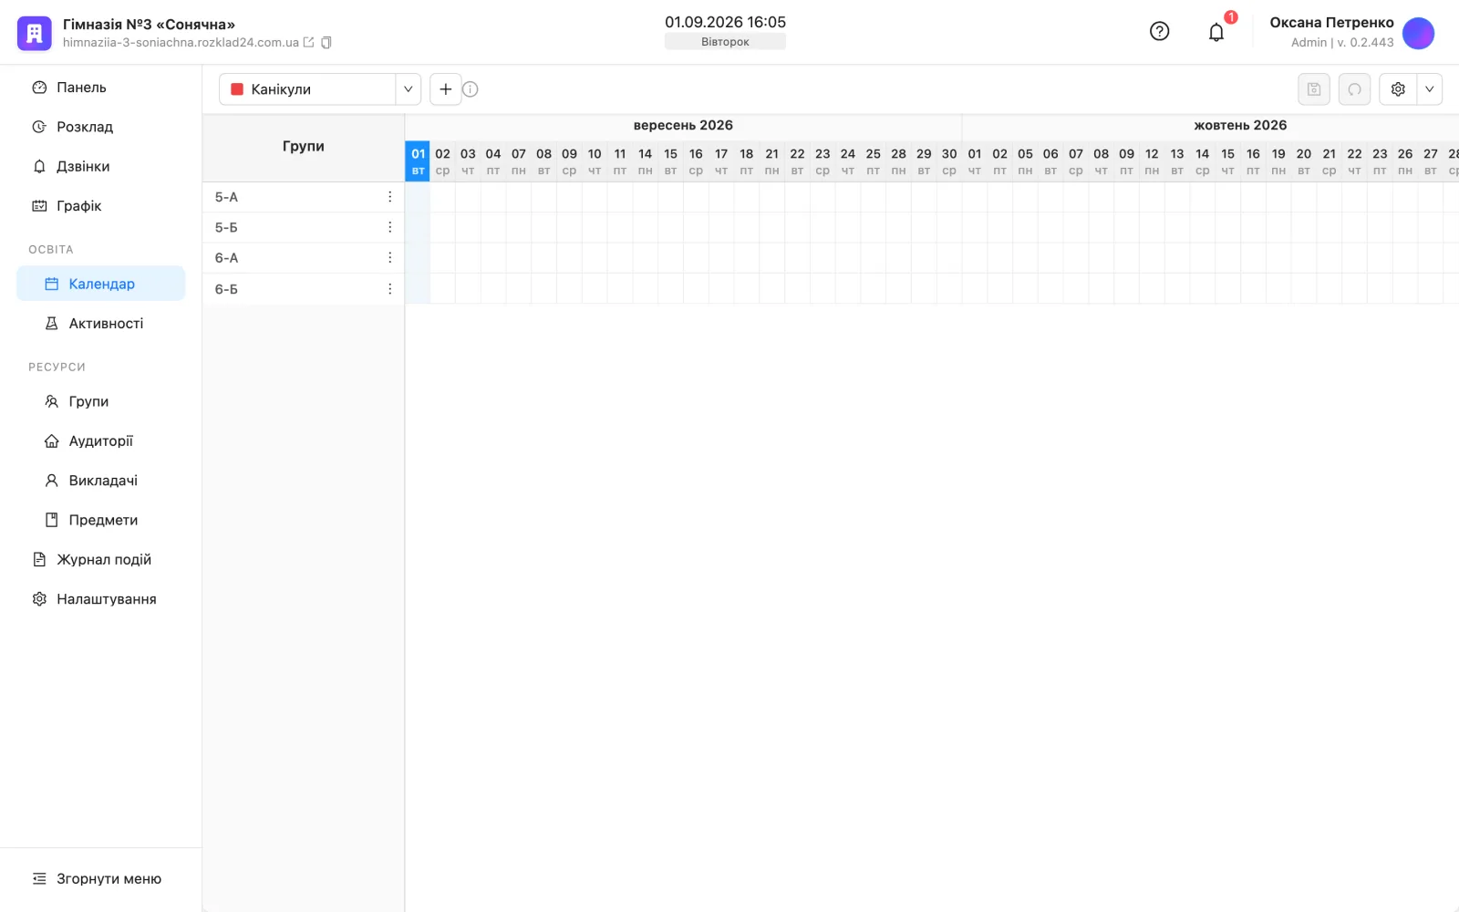Open Графік page
1459x912 pixels.
coord(100,206)
